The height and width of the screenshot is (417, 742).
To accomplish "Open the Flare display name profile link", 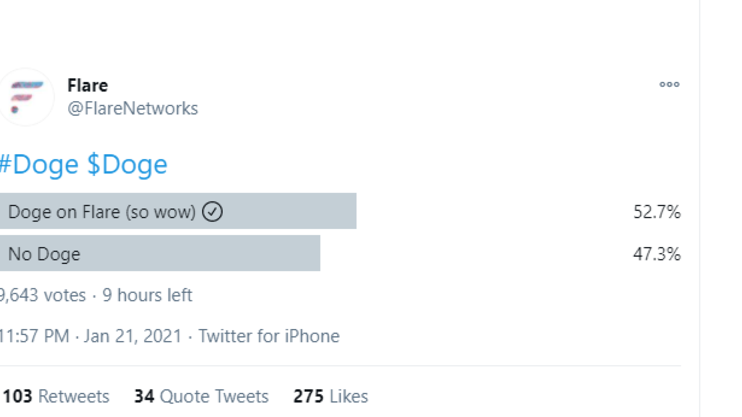I will coord(88,85).
